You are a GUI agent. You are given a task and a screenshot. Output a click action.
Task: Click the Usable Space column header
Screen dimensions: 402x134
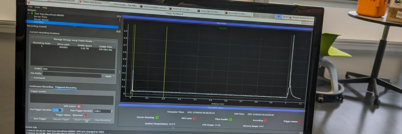pyautogui.click(x=85, y=46)
